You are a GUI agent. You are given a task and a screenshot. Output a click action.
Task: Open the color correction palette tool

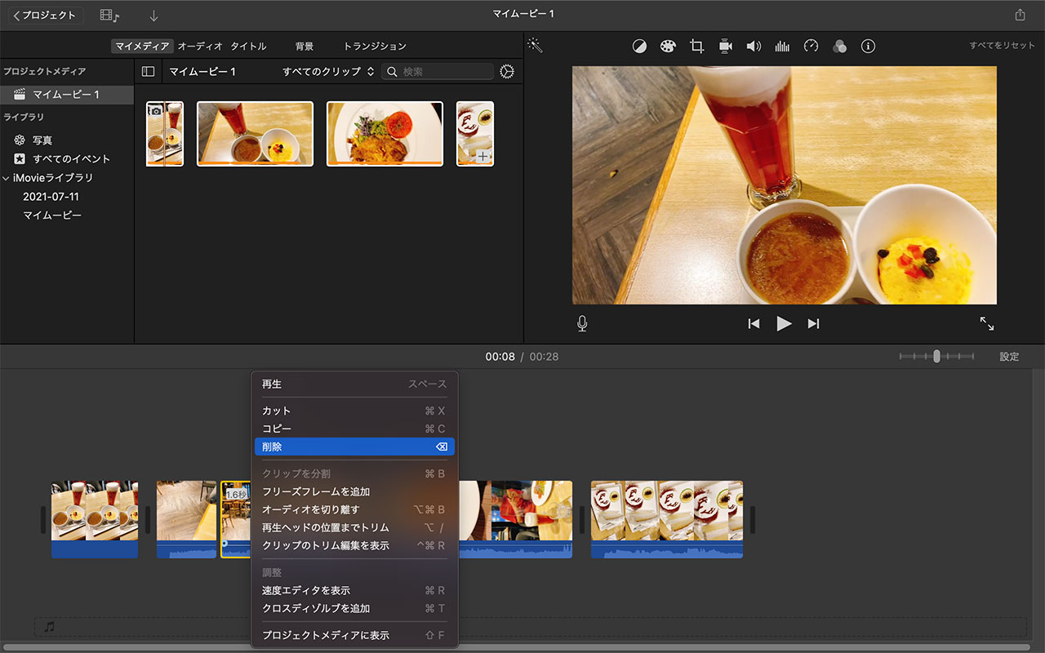click(668, 47)
